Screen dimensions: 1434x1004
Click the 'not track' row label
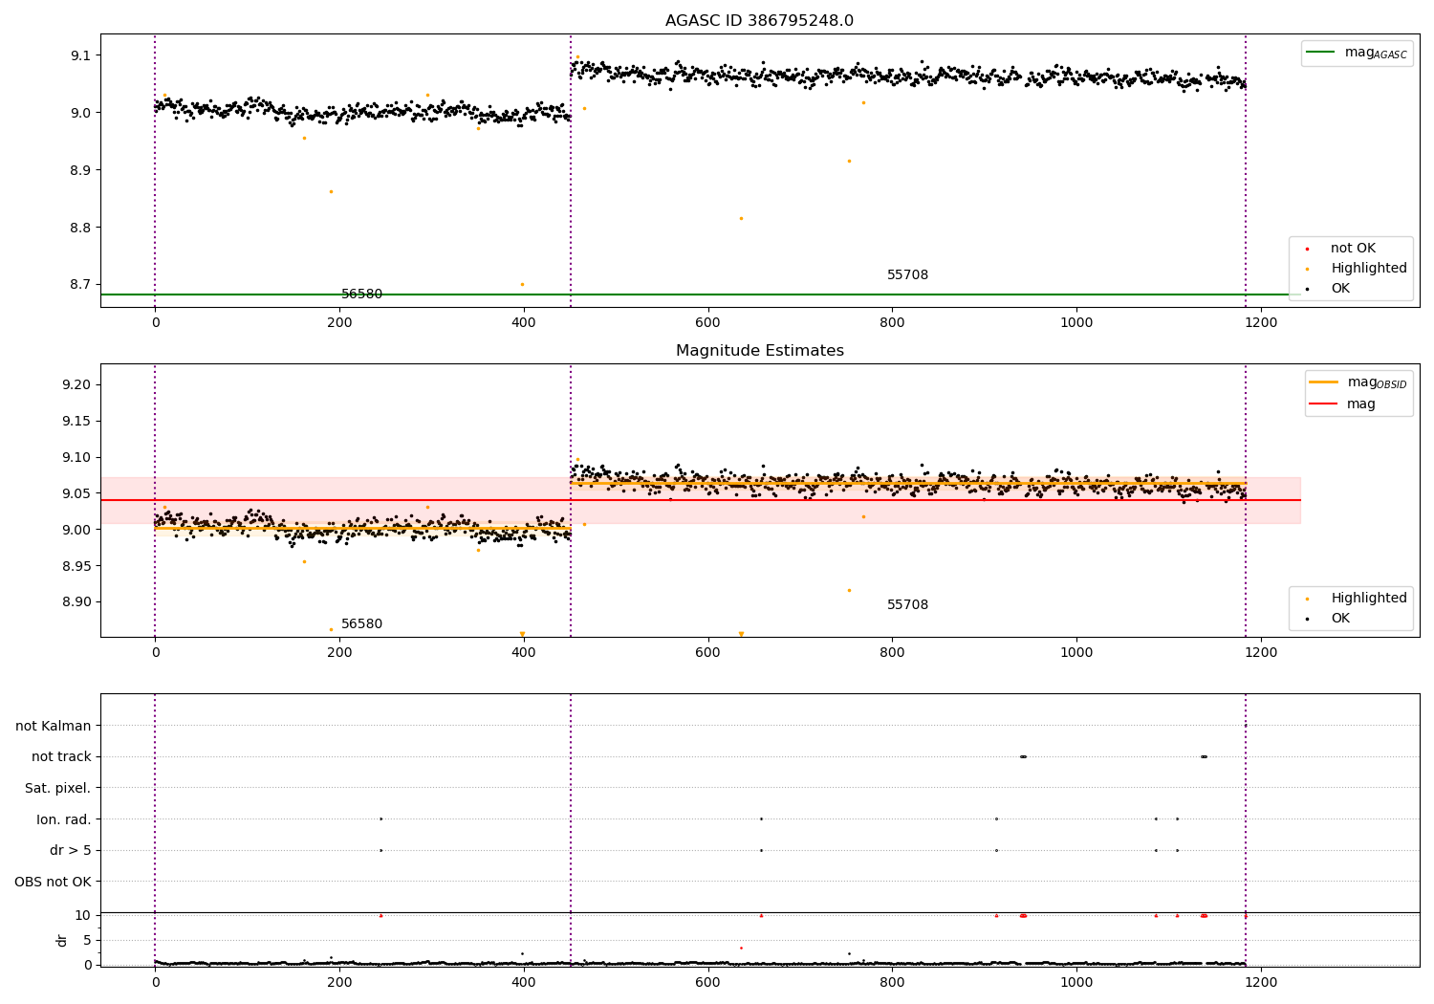pos(61,757)
